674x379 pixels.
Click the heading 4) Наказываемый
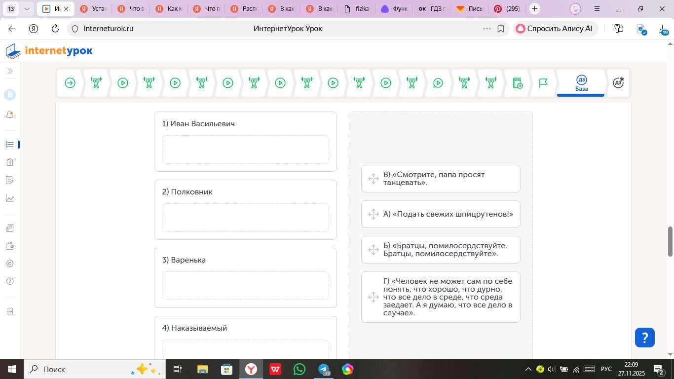[x=194, y=328]
